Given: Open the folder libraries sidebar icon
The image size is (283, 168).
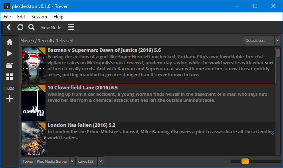Looking at the screenshot, I should pyautogui.click(x=10, y=65).
